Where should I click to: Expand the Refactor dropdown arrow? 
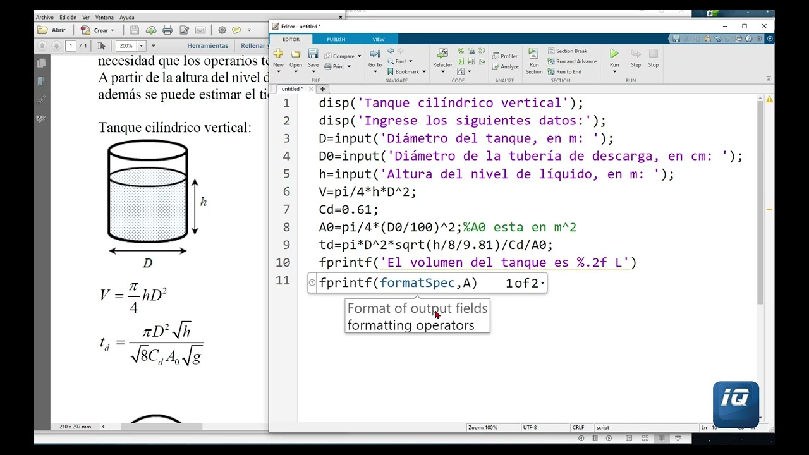[x=442, y=71]
